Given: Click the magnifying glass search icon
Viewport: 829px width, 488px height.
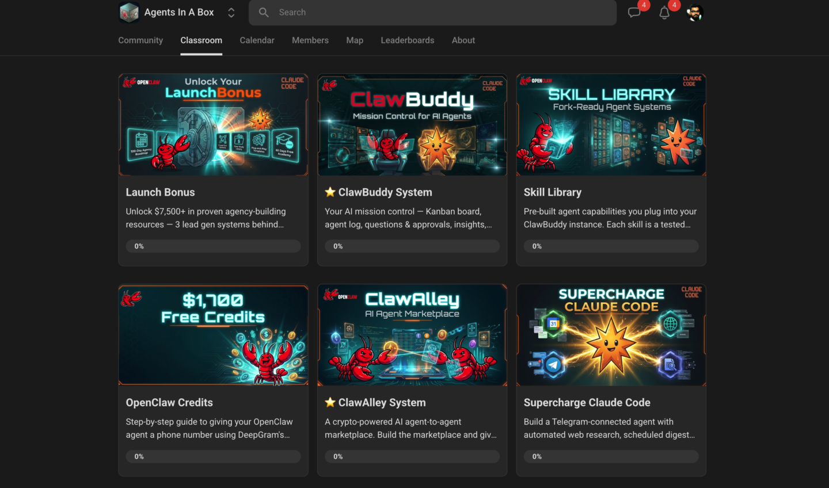Looking at the screenshot, I should [x=264, y=12].
